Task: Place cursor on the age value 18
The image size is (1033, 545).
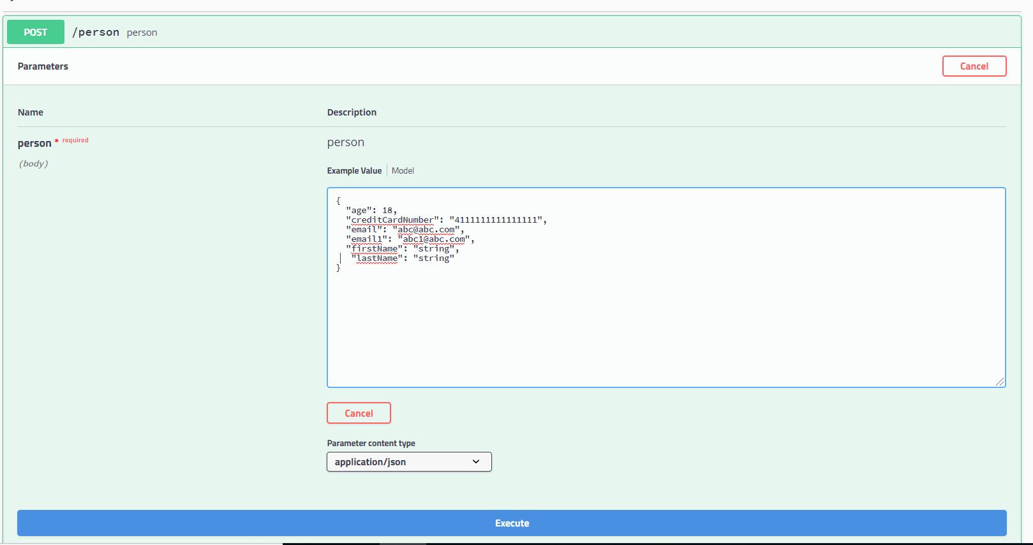Action: (387, 210)
